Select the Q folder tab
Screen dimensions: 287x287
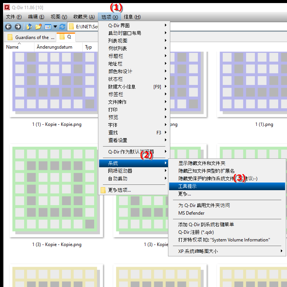coord(66,37)
